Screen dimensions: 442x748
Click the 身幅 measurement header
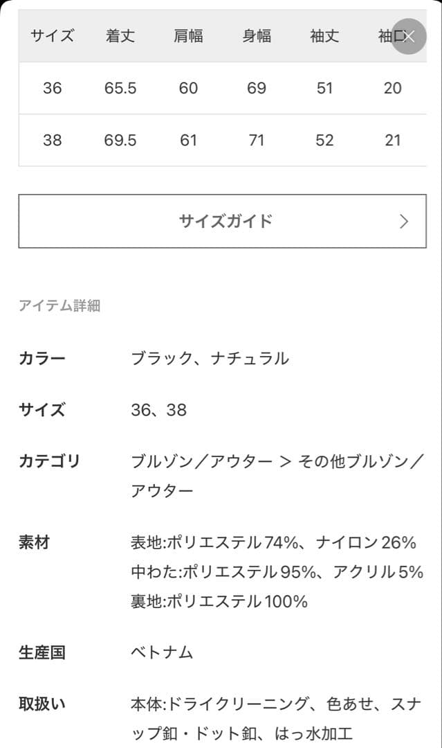coord(256,37)
